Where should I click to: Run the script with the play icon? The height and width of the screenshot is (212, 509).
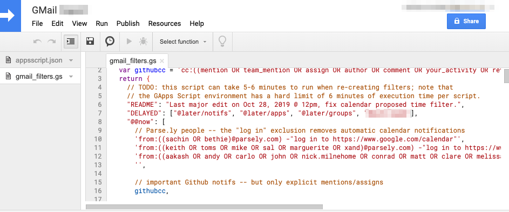pyautogui.click(x=129, y=41)
